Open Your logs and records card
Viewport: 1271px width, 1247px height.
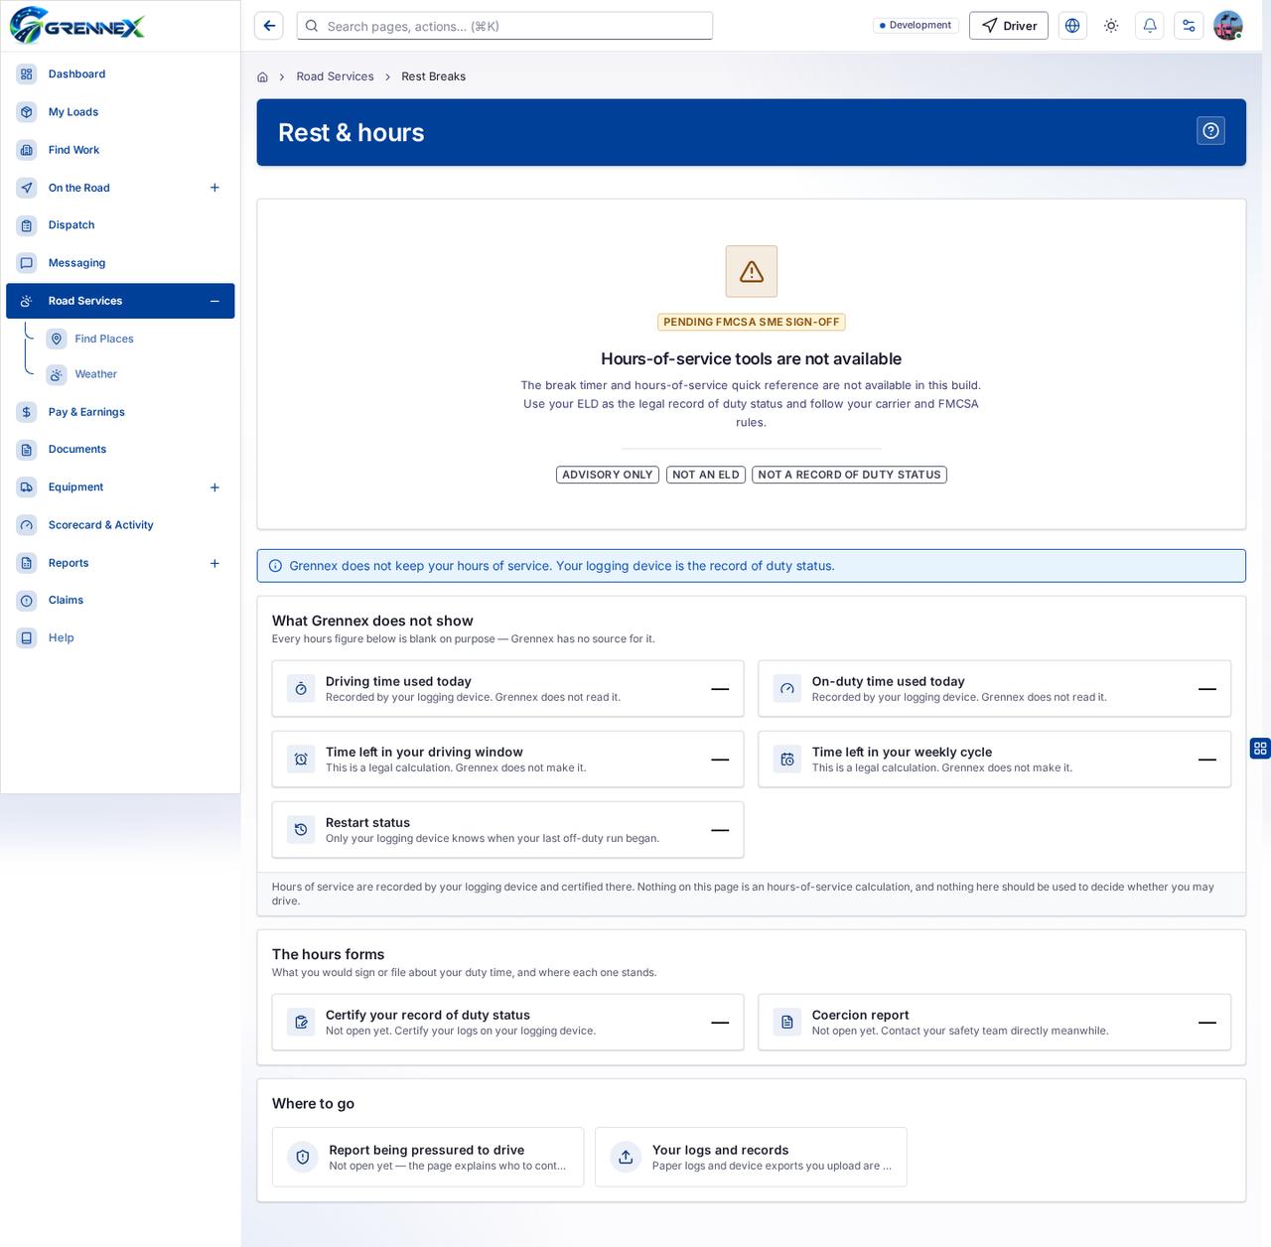(751, 1157)
